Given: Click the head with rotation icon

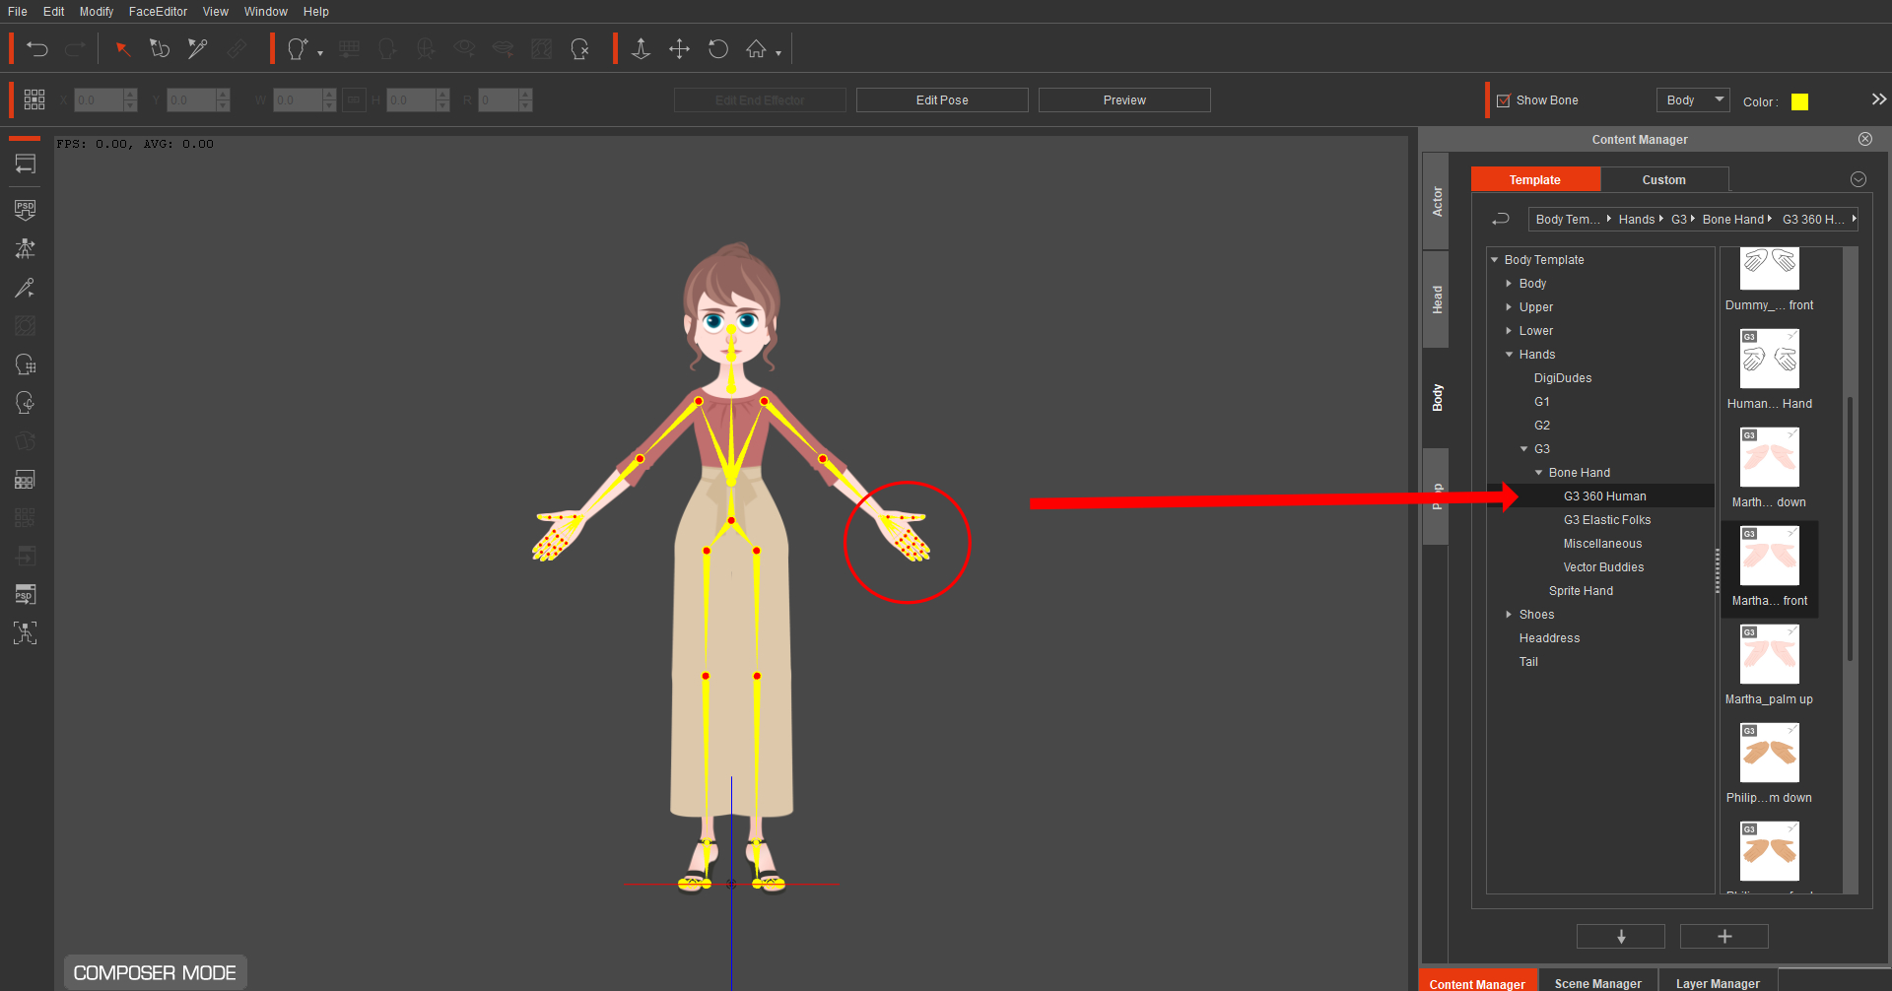Looking at the screenshot, I should click(x=26, y=403).
